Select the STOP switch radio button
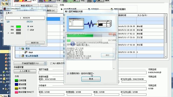173x97 pixels. coord(28,30)
